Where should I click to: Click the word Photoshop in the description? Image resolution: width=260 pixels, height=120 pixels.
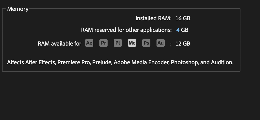click(185, 62)
